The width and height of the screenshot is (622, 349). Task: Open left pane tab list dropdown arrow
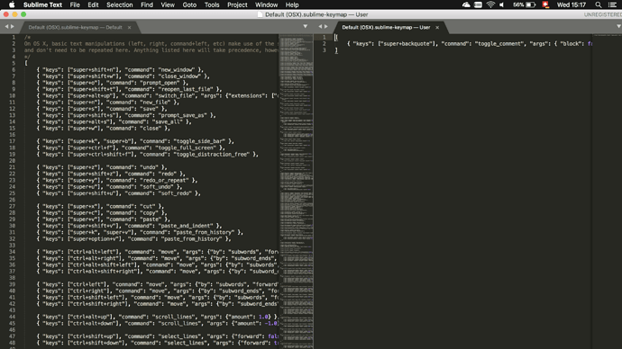(x=305, y=26)
